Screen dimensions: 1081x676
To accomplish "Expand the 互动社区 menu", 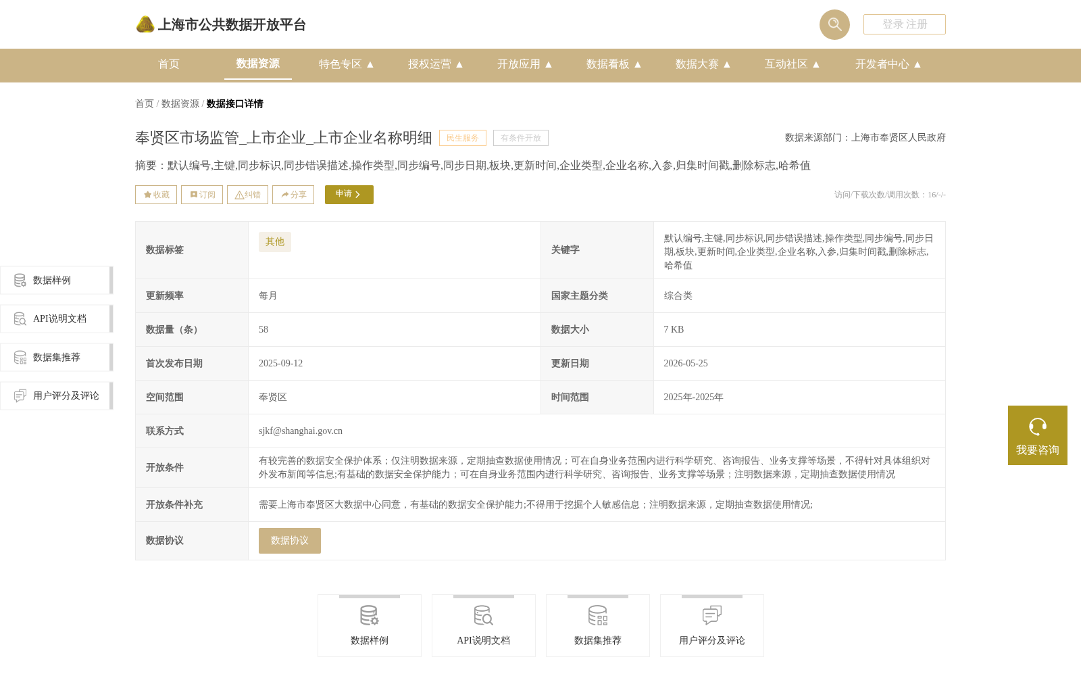I will point(793,64).
